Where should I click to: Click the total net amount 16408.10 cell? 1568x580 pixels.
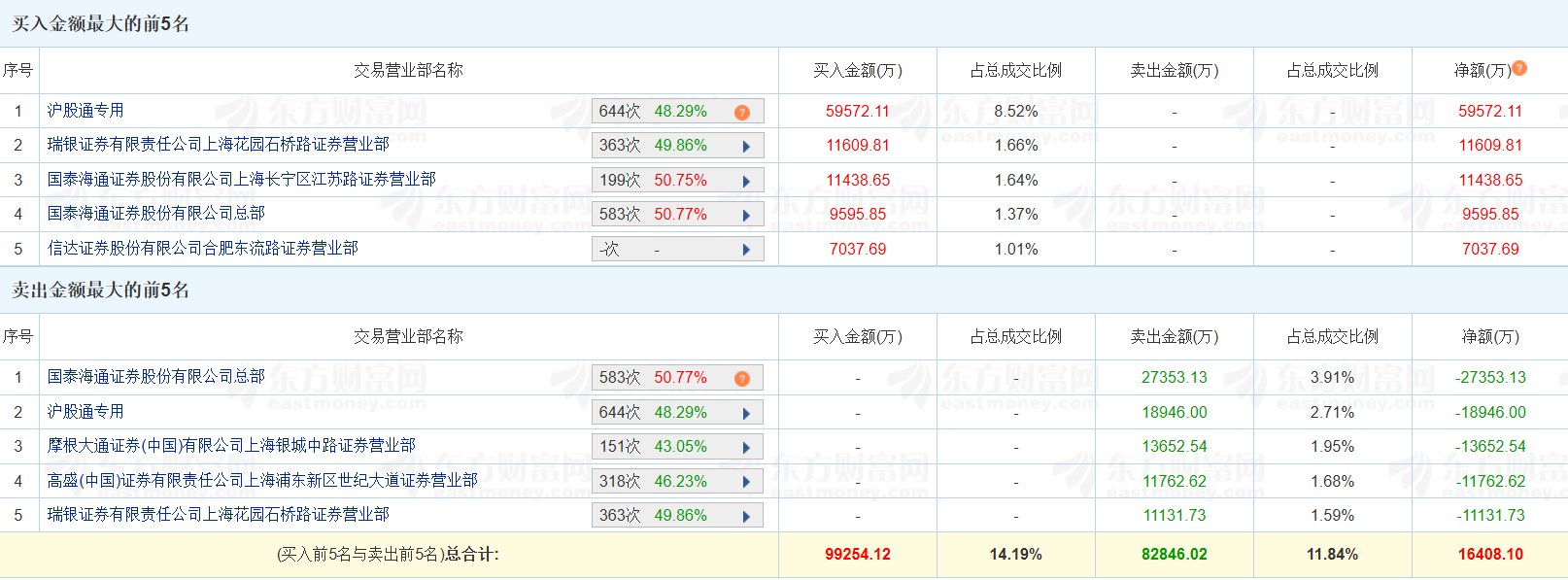[x=1489, y=555]
